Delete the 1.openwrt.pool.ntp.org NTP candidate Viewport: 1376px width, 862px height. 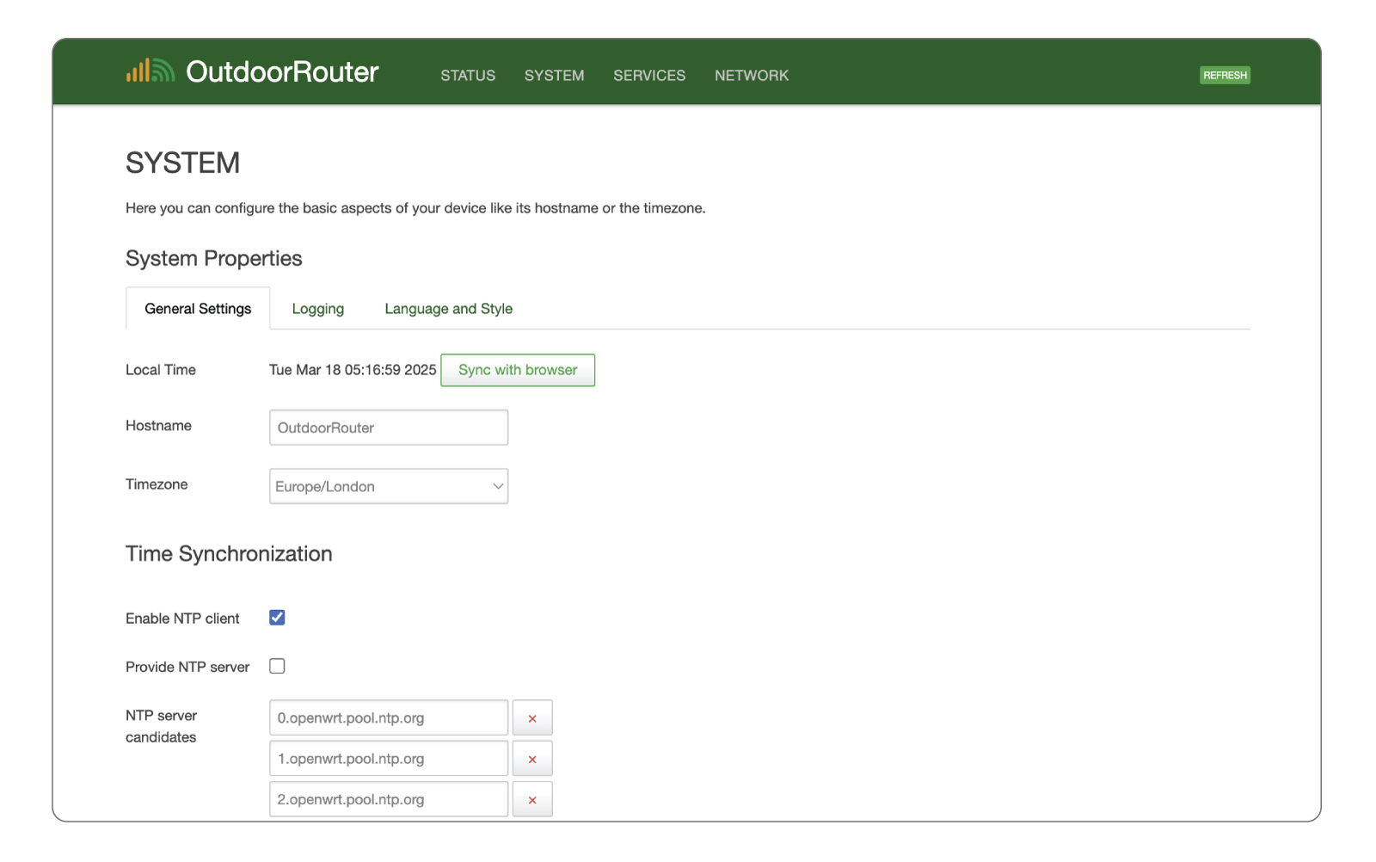532,759
